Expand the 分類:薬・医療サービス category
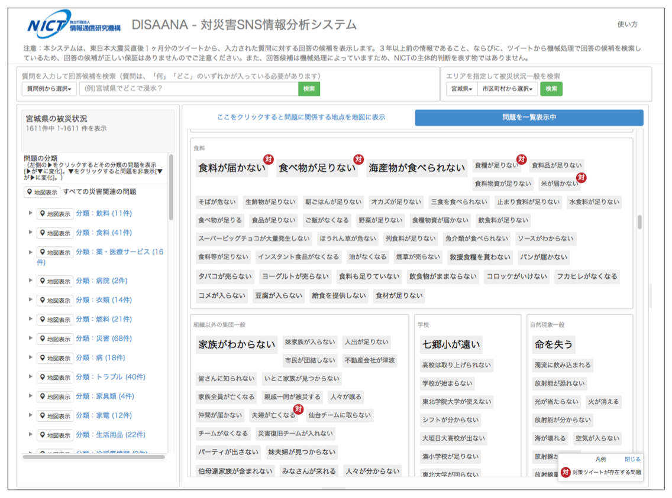 (x=30, y=252)
